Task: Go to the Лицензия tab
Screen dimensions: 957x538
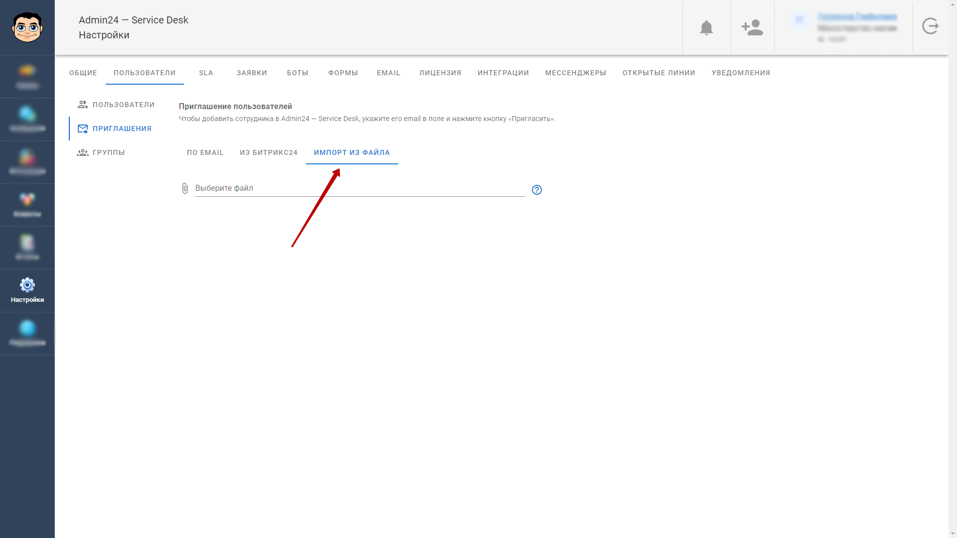Action: click(x=440, y=73)
